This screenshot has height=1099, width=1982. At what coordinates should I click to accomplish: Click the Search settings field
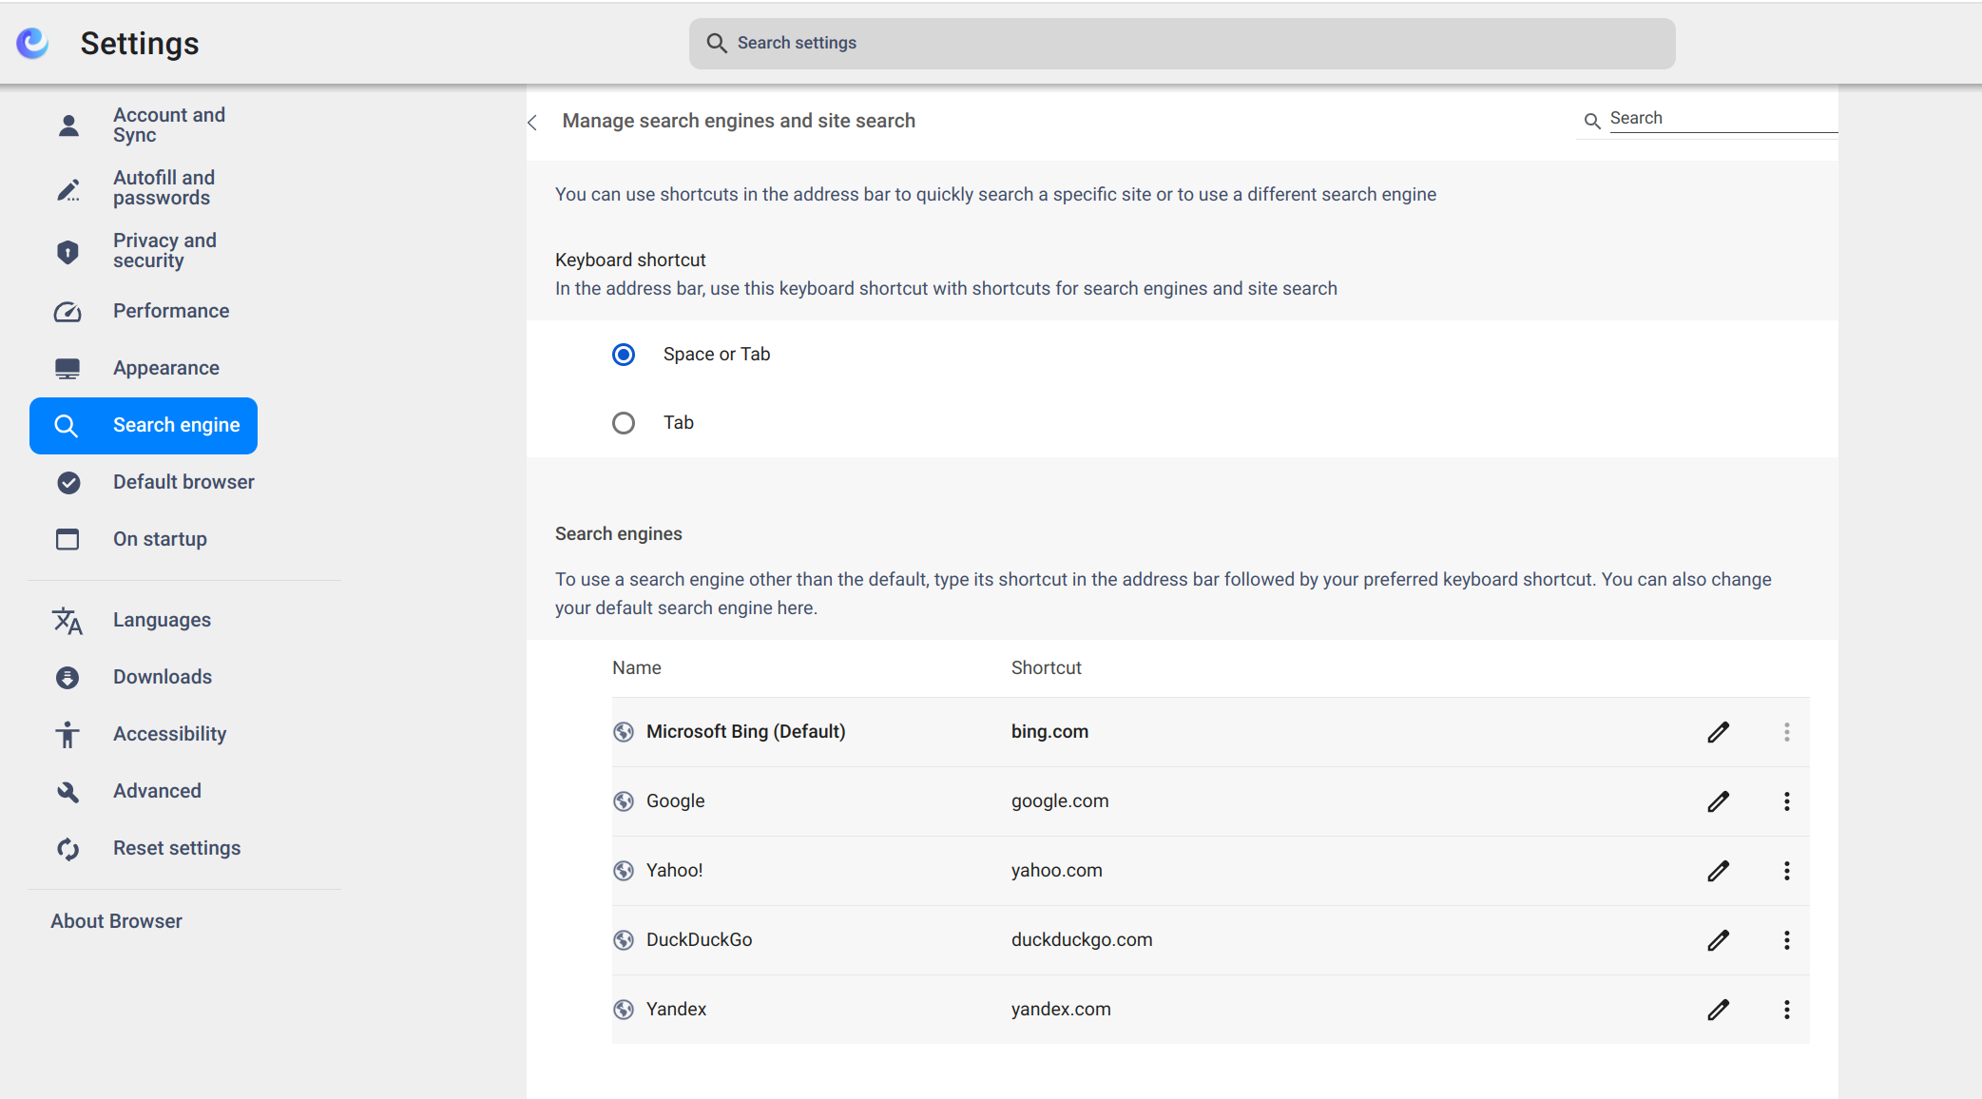[1182, 44]
